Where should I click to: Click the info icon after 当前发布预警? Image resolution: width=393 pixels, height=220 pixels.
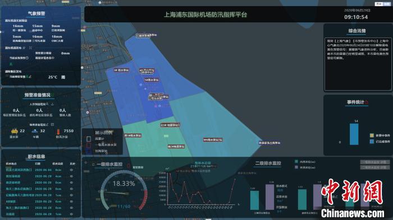click(27, 58)
